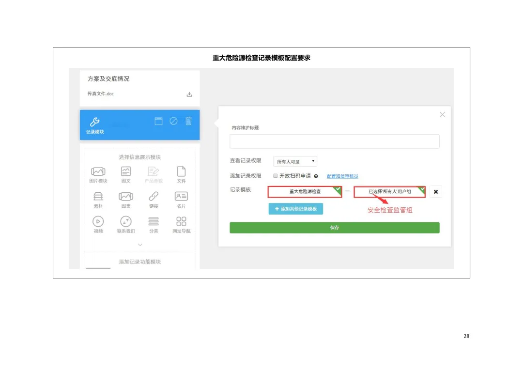Click the 查看记录权限 label
The width and height of the screenshot is (523, 370).
point(246,161)
